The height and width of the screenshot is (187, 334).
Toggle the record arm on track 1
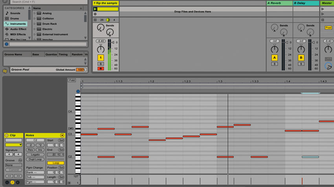(101, 68)
